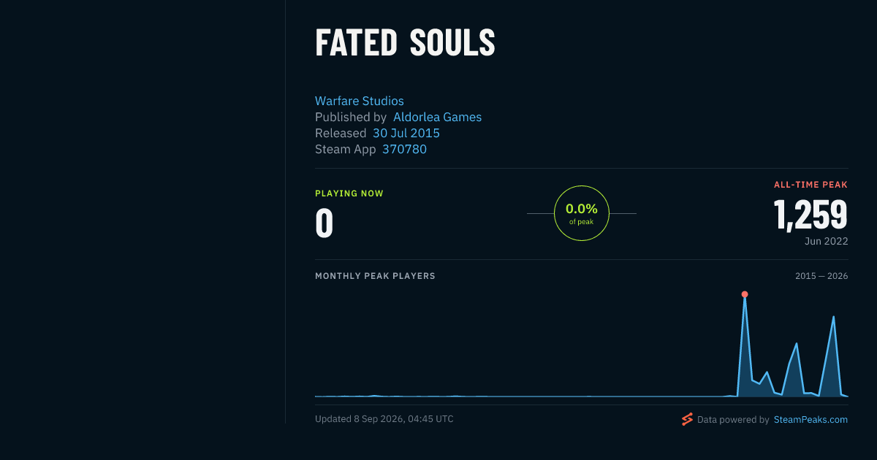Click the Jun 2022 peak date label
This screenshot has width=877, height=460.
[x=827, y=241]
